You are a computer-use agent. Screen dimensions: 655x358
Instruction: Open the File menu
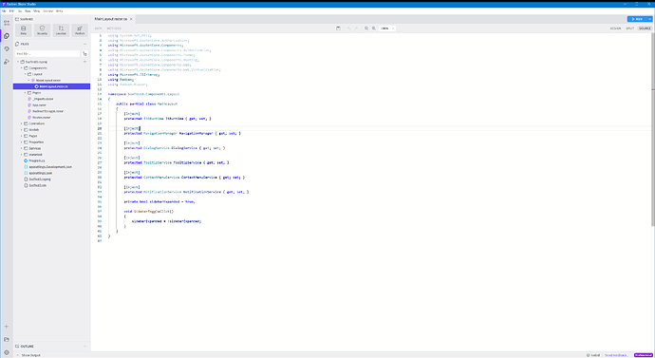coord(4,10)
